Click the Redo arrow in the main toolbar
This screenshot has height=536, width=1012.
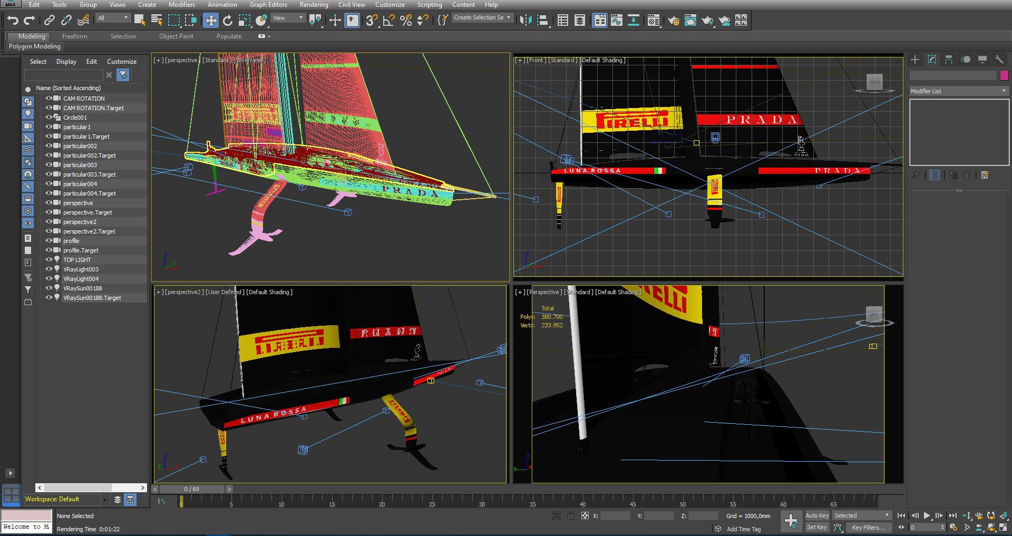[x=30, y=21]
